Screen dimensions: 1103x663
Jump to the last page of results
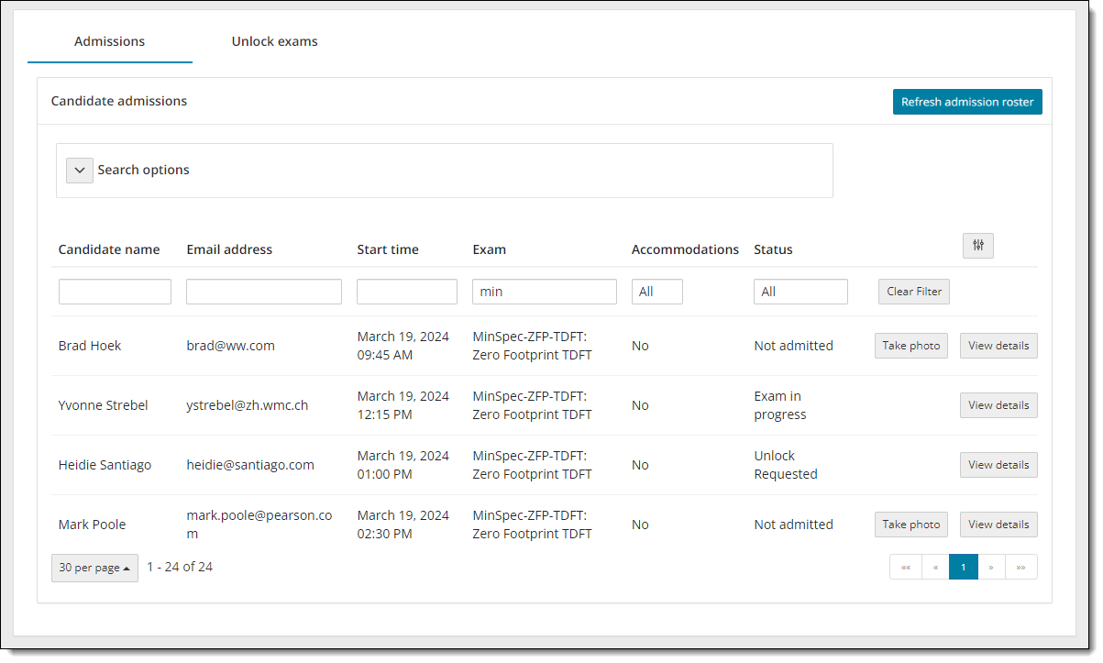pyautogui.click(x=1020, y=568)
